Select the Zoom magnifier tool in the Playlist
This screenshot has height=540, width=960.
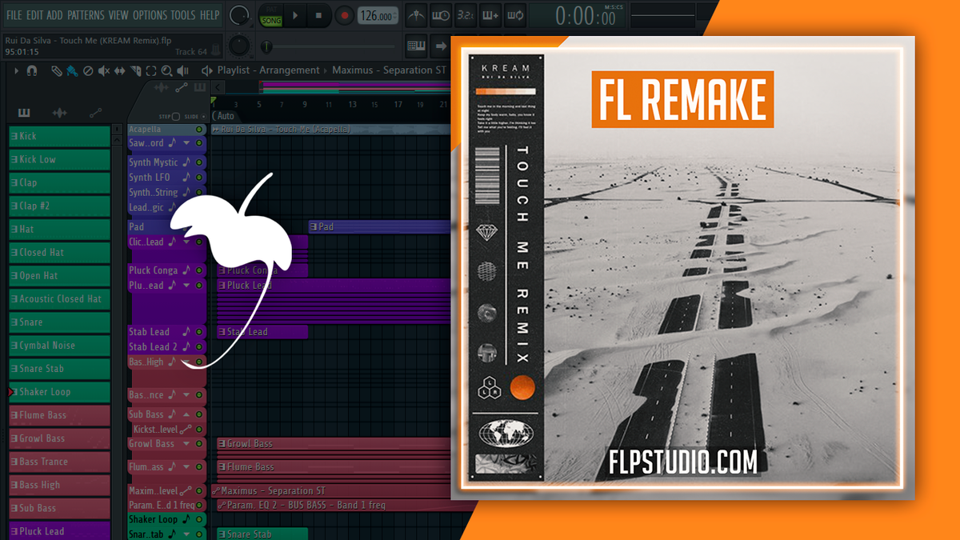pos(167,71)
